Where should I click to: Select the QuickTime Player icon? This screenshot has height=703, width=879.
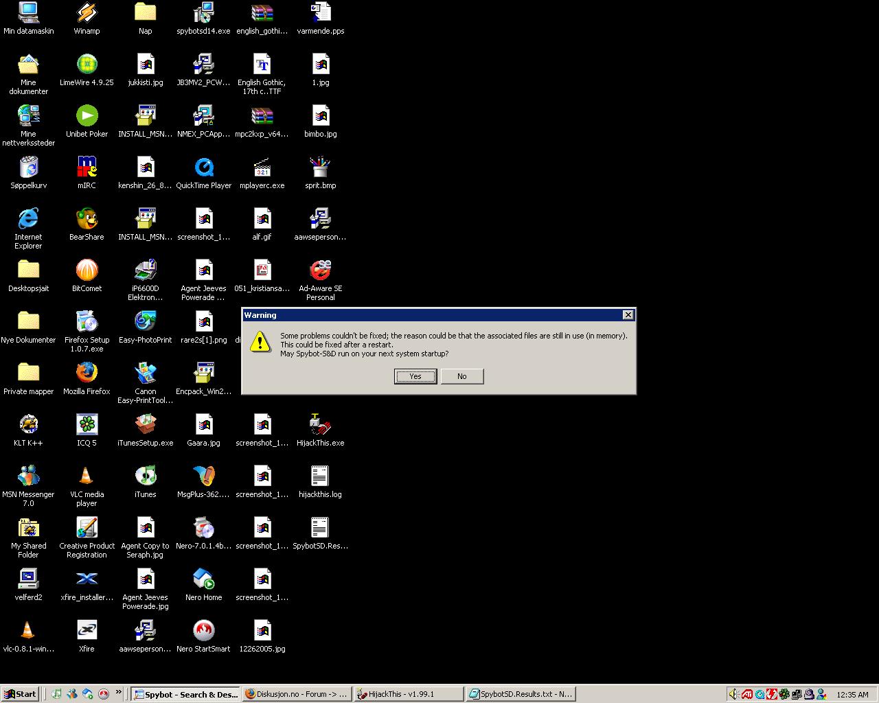click(204, 173)
